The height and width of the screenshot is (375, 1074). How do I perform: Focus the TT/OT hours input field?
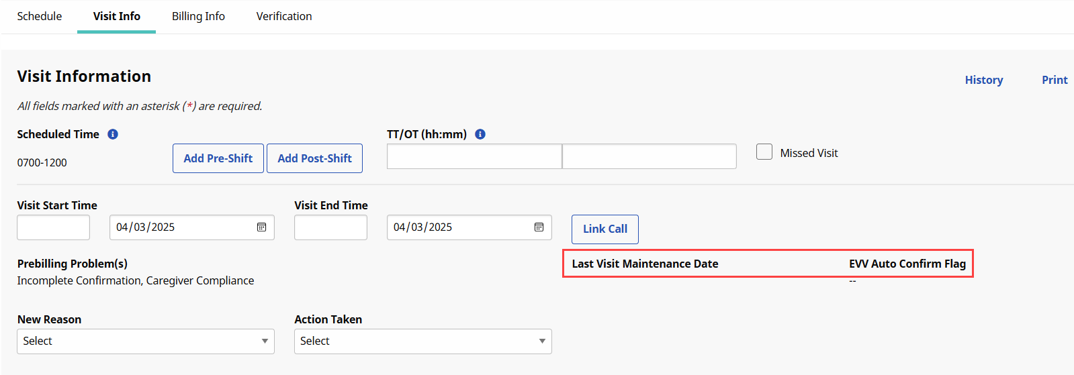coord(474,156)
